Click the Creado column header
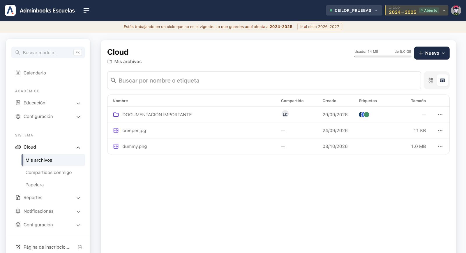 click(x=329, y=101)
